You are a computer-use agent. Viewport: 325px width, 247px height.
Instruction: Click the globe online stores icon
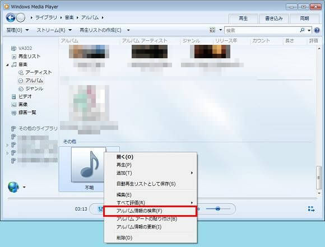[x=13, y=187]
